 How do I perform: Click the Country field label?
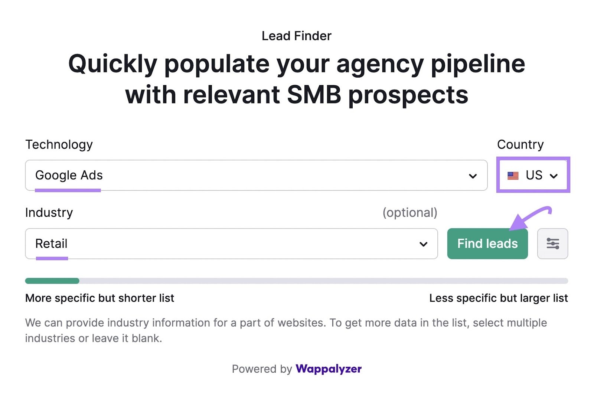[x=520, y=144]
